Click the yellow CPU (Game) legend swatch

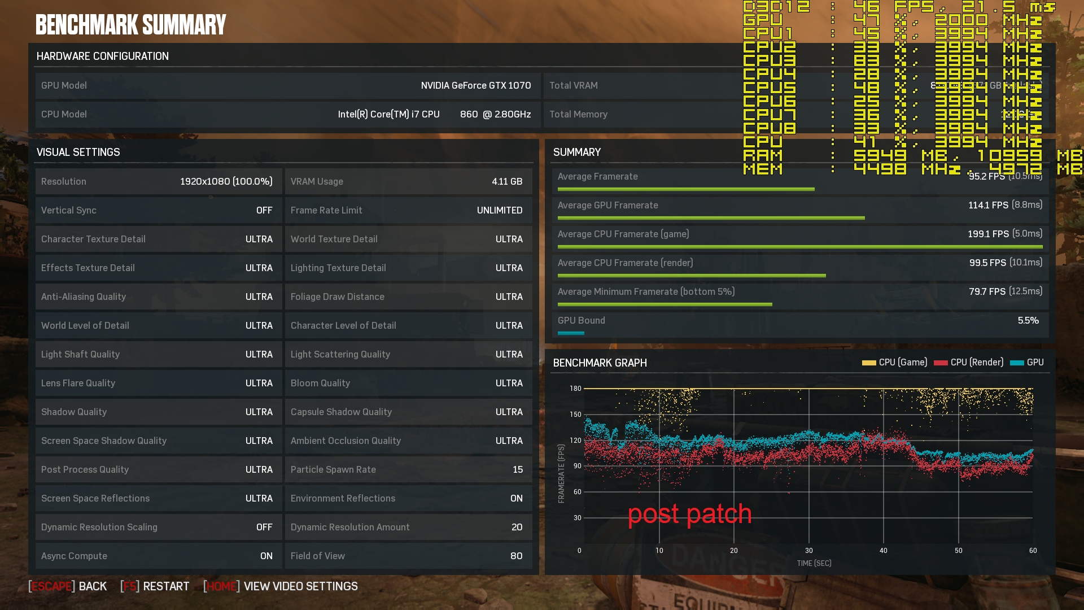(x=868, y=363)
